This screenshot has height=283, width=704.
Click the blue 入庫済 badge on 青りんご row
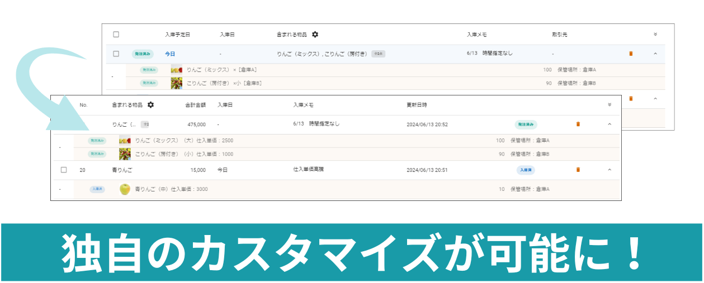click(525, 170)
